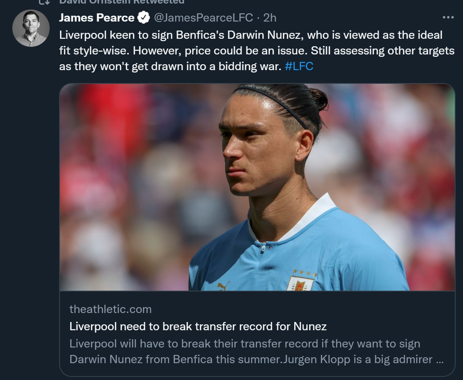
Task: Click the trailing ellipsis in the card description
Action: coord(439,360)
